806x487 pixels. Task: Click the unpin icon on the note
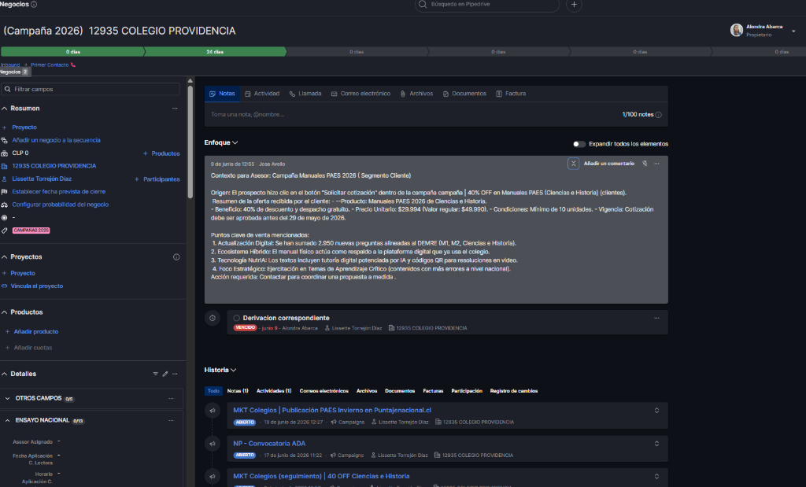pos(645,164)
